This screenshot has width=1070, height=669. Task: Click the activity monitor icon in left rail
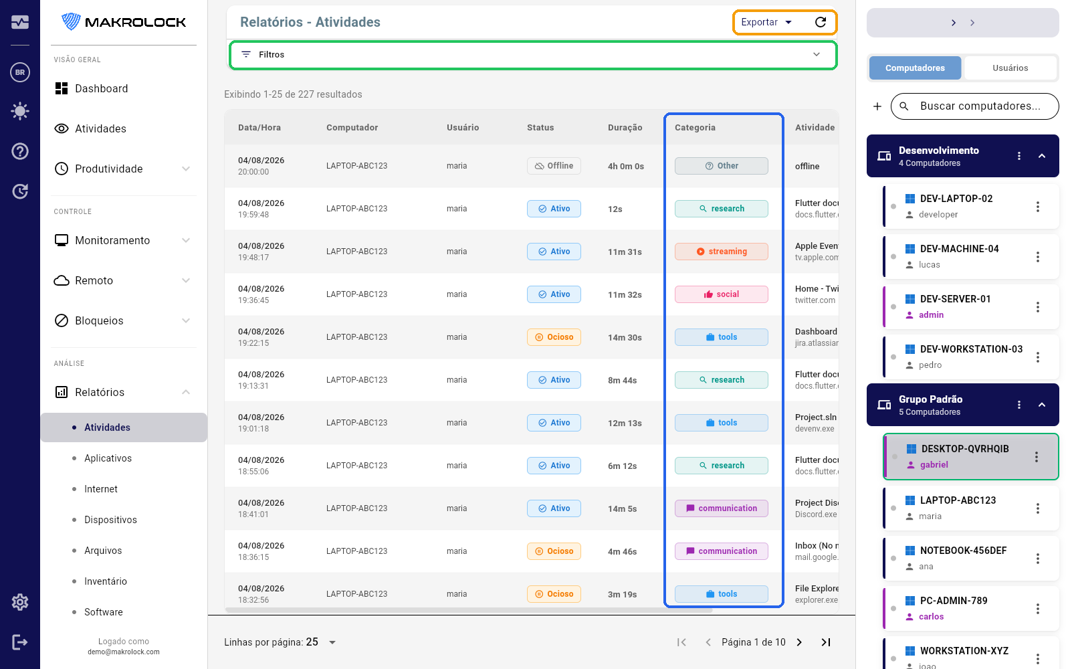tap(20, 22)
